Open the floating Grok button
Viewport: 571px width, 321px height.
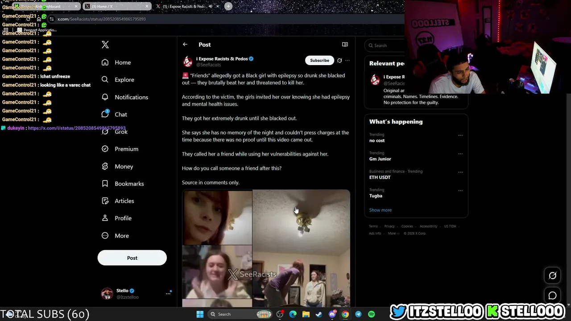click(x=552, y=276)
